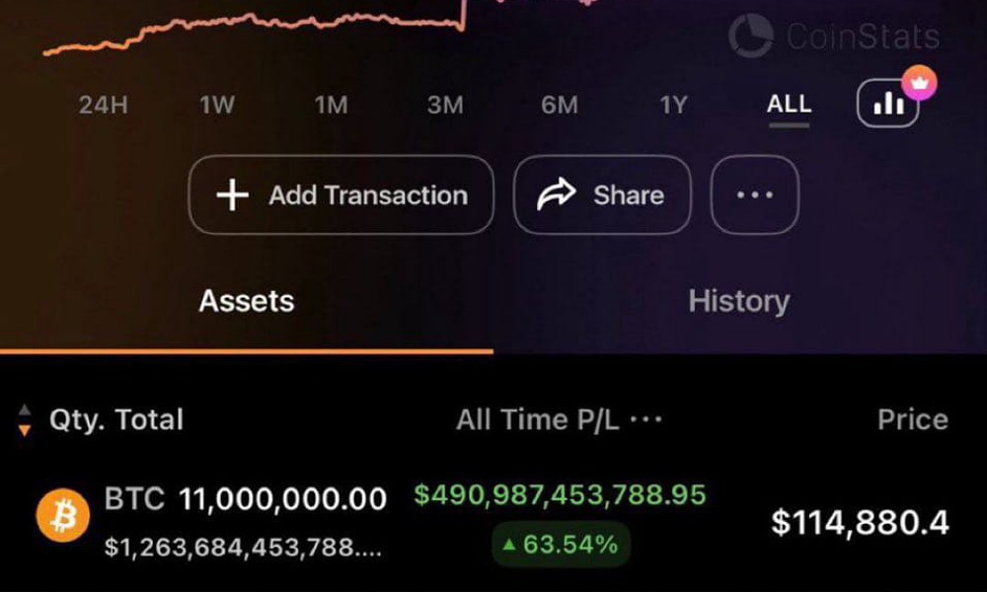Switch chart to 6M range
The height and width of the screenshot is (592, 987).
pos(560,105)
